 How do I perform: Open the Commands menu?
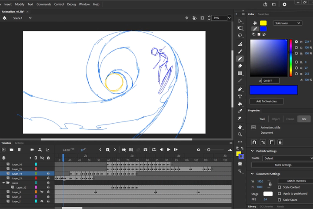tap(44, 4)
